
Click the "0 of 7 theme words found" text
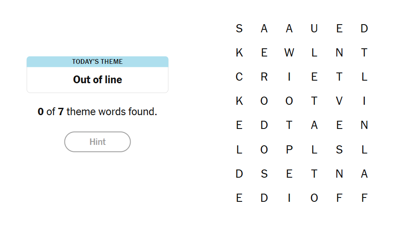[97, 112]
